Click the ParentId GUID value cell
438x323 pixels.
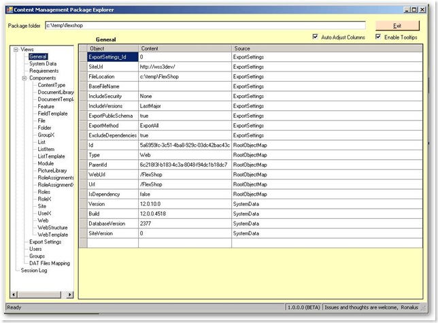pyautogui.click(x=185, y=165)
